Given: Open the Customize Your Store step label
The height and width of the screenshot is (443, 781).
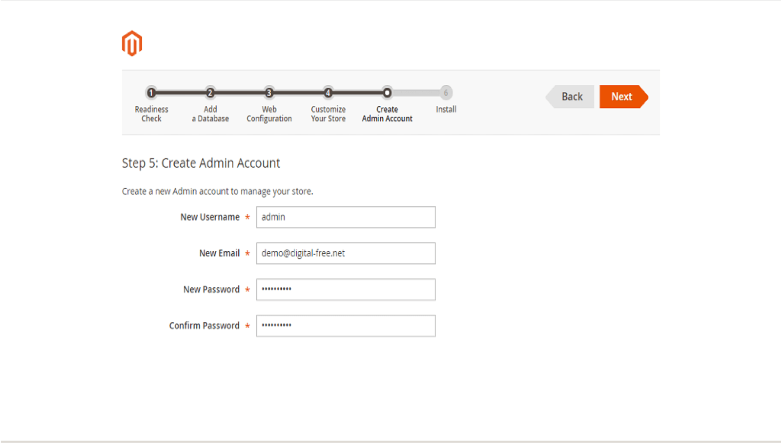Looking at the screenshot, I should 328,114.
